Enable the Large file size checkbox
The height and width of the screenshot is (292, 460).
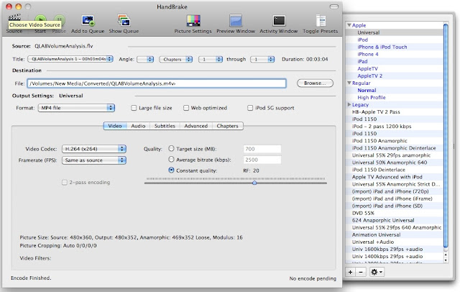134,108
